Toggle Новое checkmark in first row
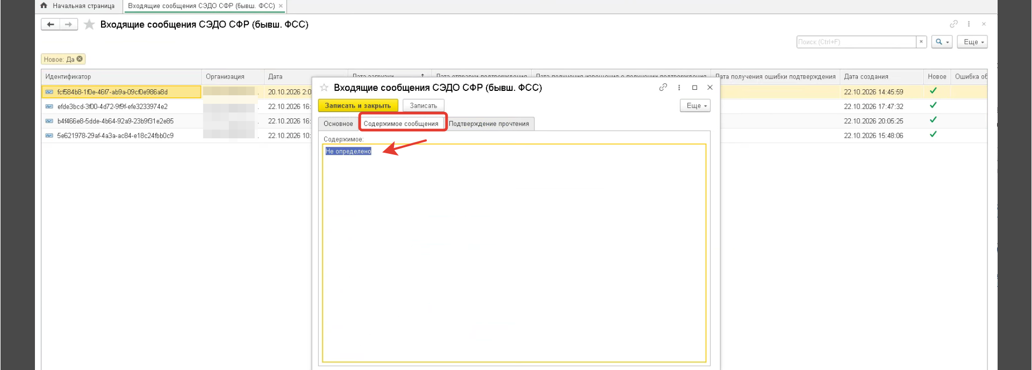Screen dimensions: 1032x370 pos(933,91)
